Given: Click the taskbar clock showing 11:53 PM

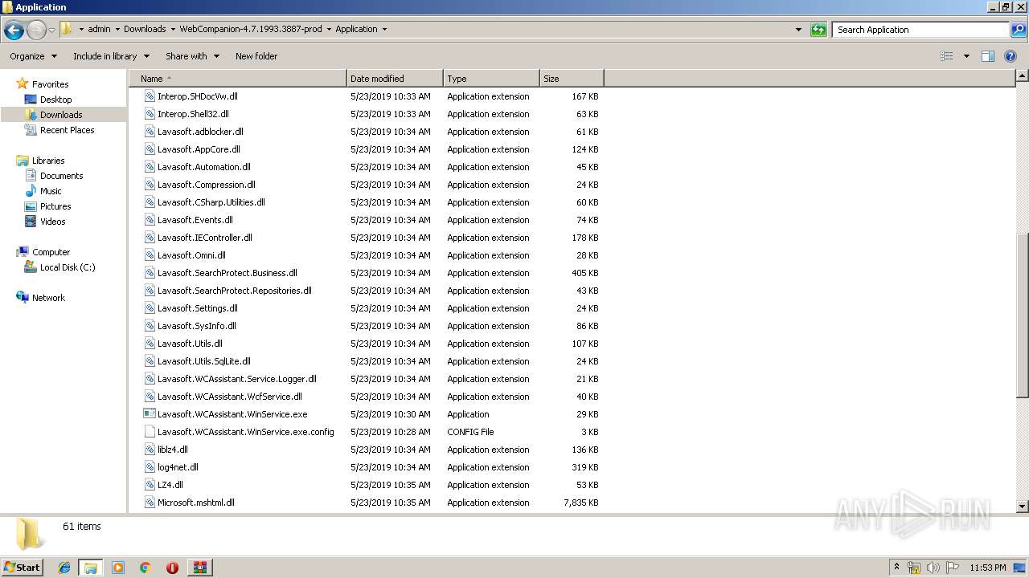Looking at the screenshot, I should click(988, 568).
